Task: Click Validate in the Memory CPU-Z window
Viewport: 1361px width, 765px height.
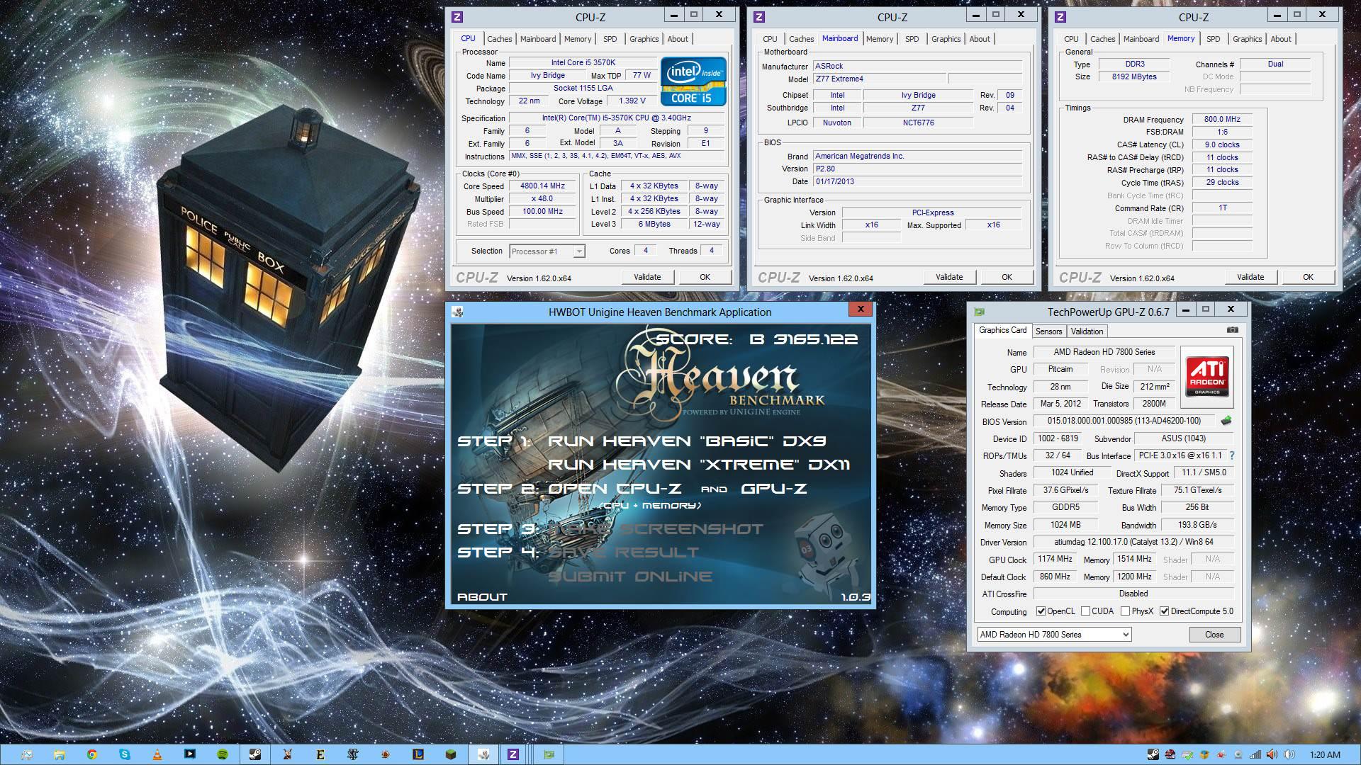Action: [1250, 277]
